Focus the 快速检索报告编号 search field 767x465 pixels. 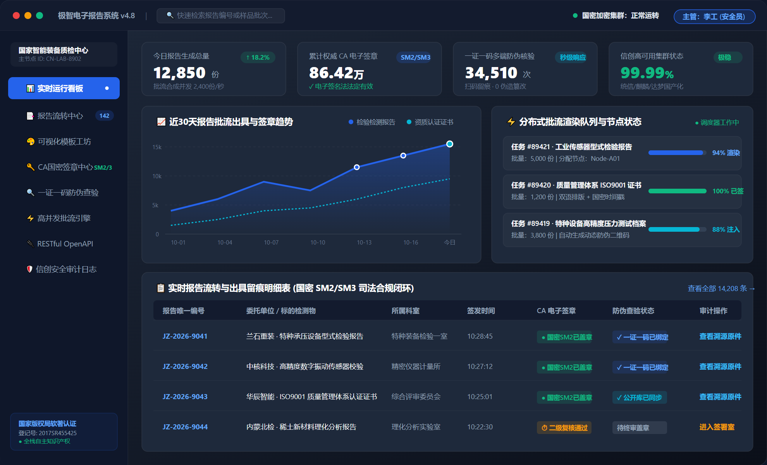[221, 15]
